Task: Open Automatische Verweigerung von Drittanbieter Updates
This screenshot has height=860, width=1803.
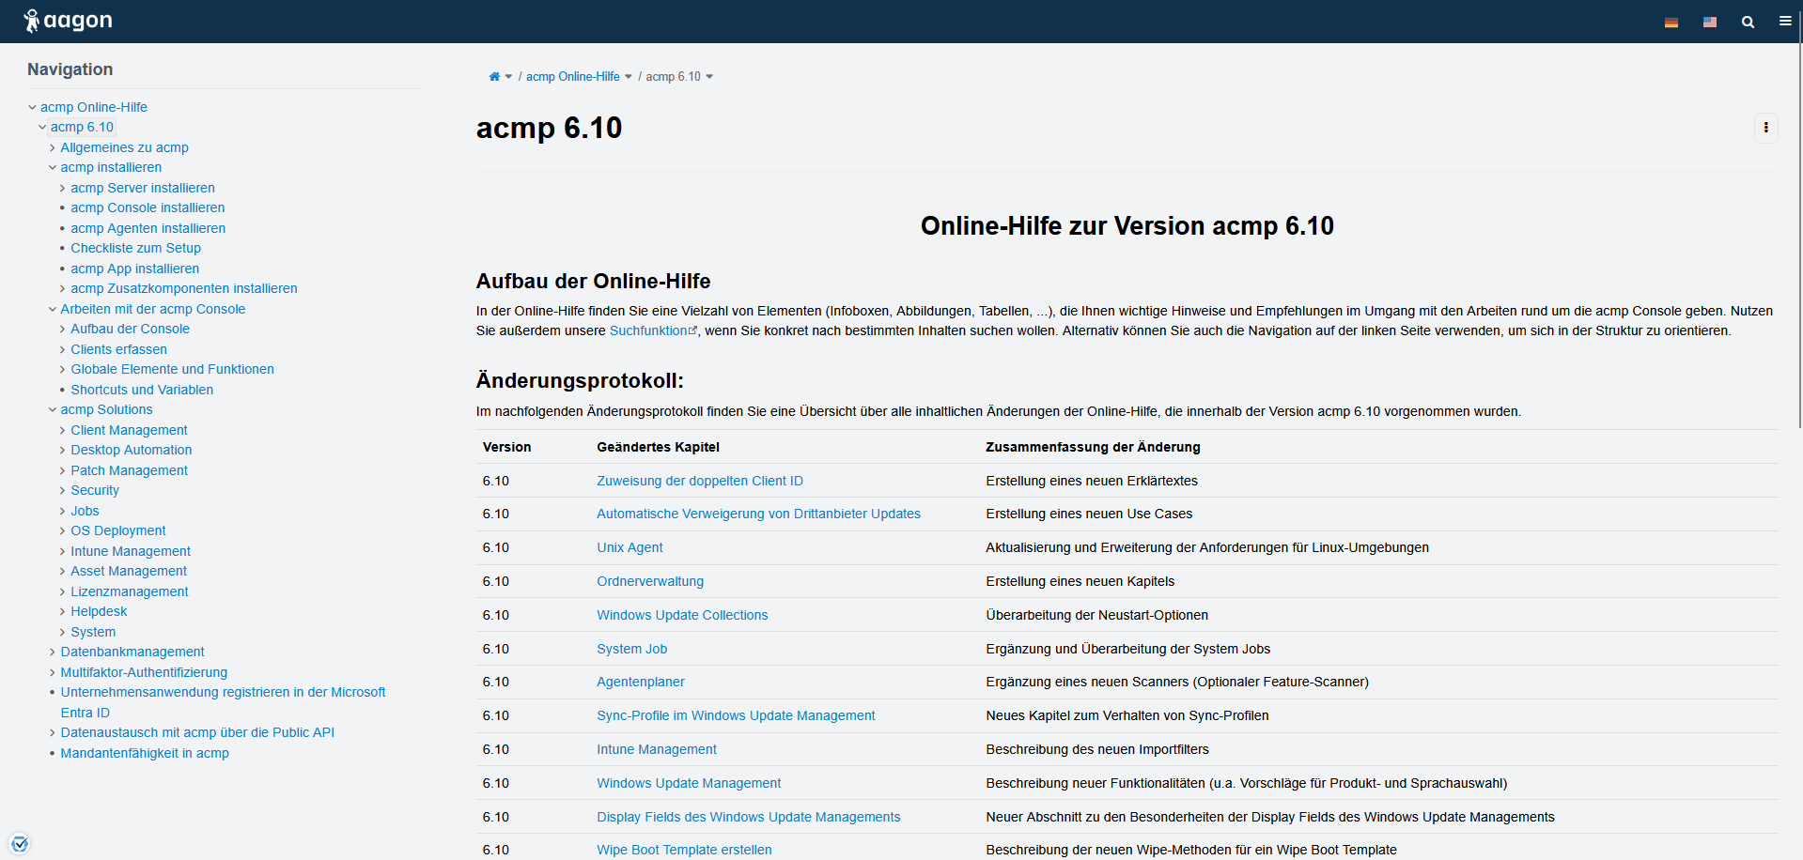Action: pyautogui.click(x=758, y=514)
